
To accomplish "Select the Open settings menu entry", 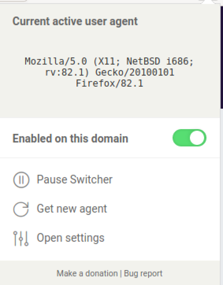I will point(71,238).
